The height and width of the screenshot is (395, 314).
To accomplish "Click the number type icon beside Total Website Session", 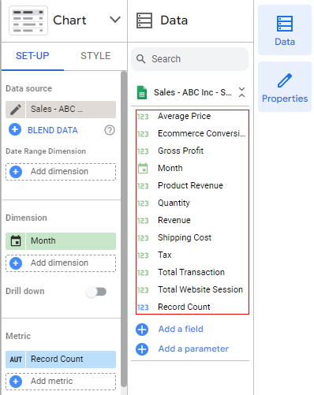I will (143, 290).
